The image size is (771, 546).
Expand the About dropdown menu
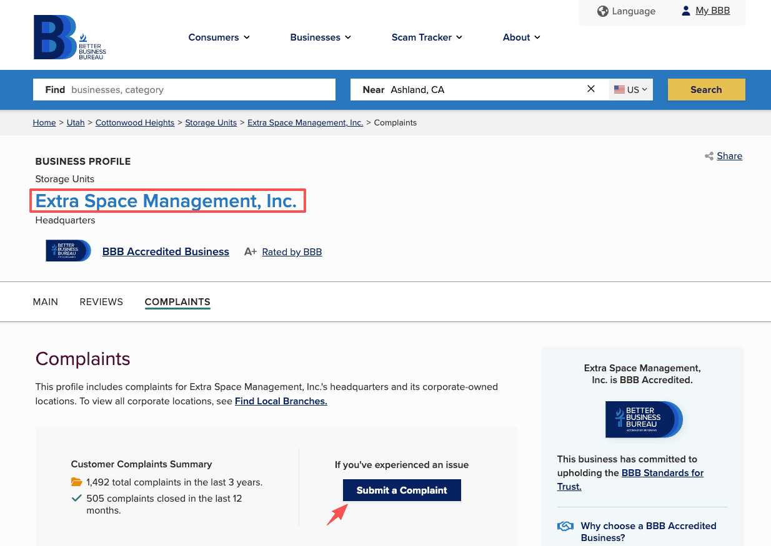click(x=520, y=37)
